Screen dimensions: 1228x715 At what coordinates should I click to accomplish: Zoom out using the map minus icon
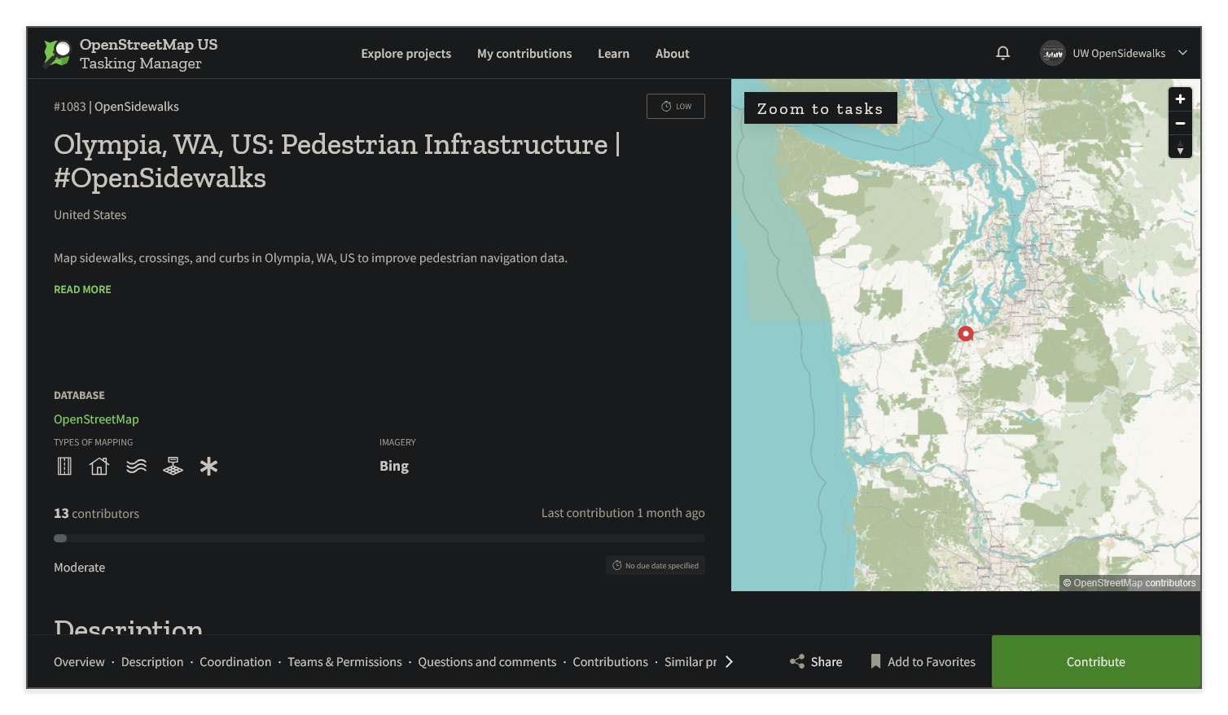[1180, 123]
